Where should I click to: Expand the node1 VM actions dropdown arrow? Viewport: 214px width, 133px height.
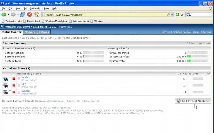point(10,78)
